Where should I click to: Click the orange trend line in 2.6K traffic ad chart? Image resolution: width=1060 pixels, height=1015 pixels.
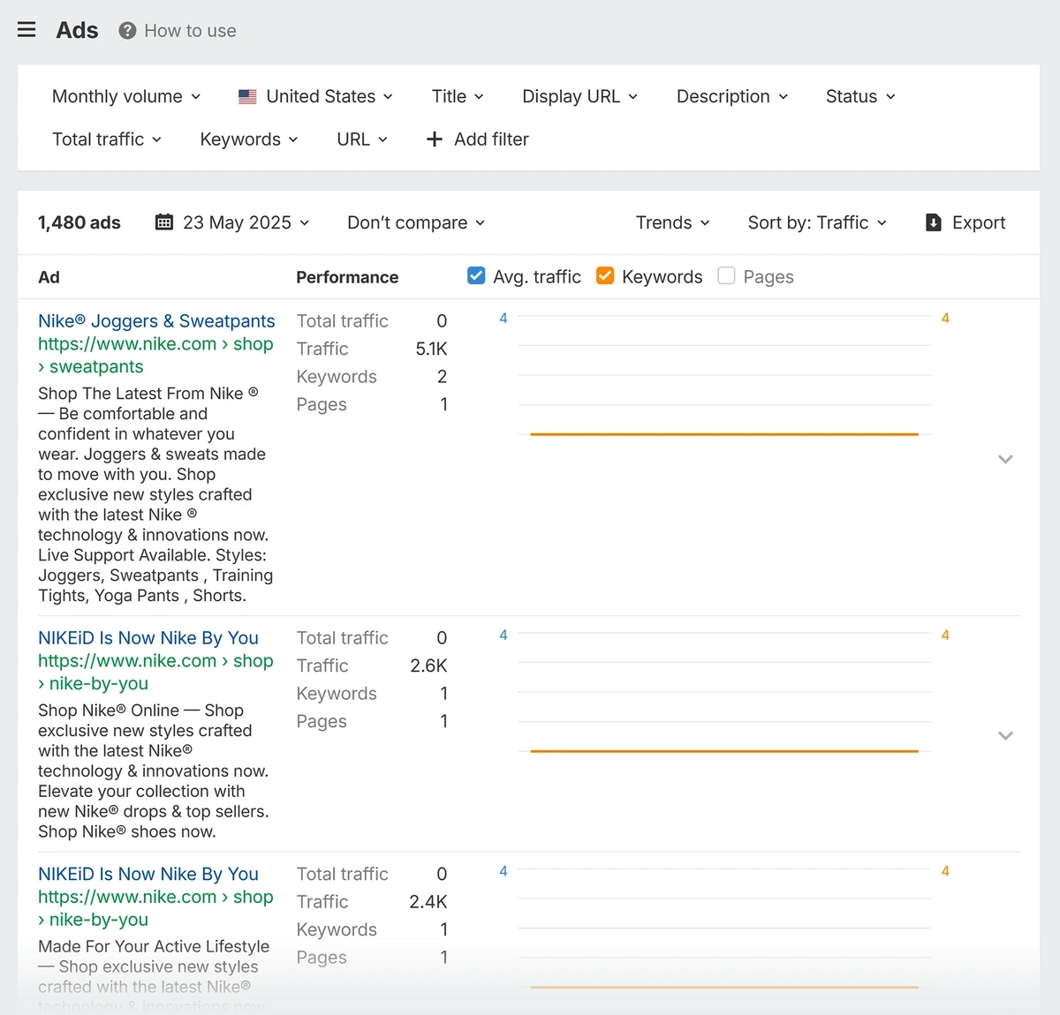[x=724, y=751]
